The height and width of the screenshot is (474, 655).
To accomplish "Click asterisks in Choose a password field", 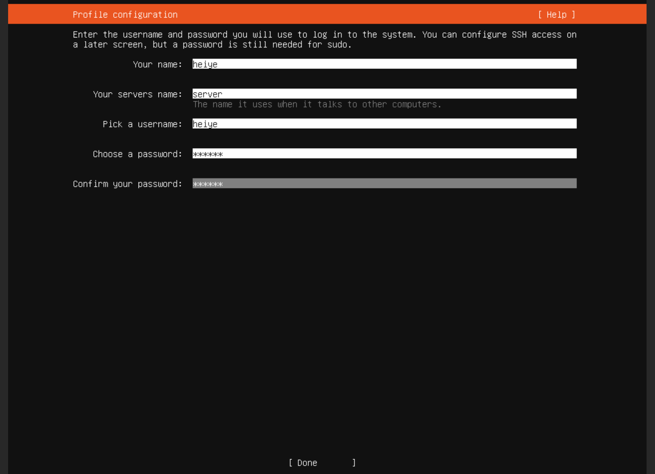I will 208,154.
